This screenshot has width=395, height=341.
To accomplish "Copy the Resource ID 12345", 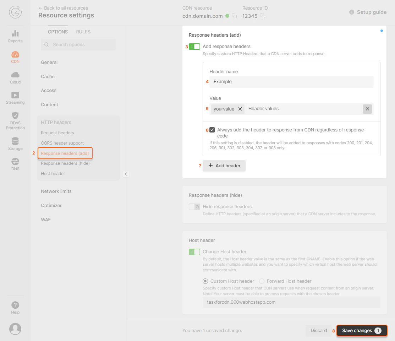I will (x=263, y=16).
